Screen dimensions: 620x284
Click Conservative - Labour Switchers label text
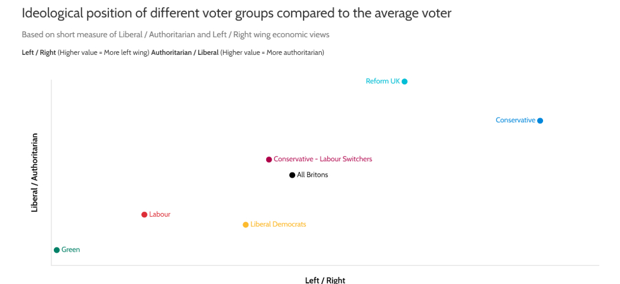pyautogui.click(x=322, y=159)
